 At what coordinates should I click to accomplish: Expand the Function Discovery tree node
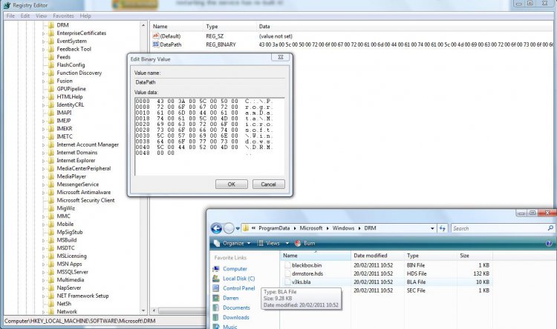coord(43,73)
